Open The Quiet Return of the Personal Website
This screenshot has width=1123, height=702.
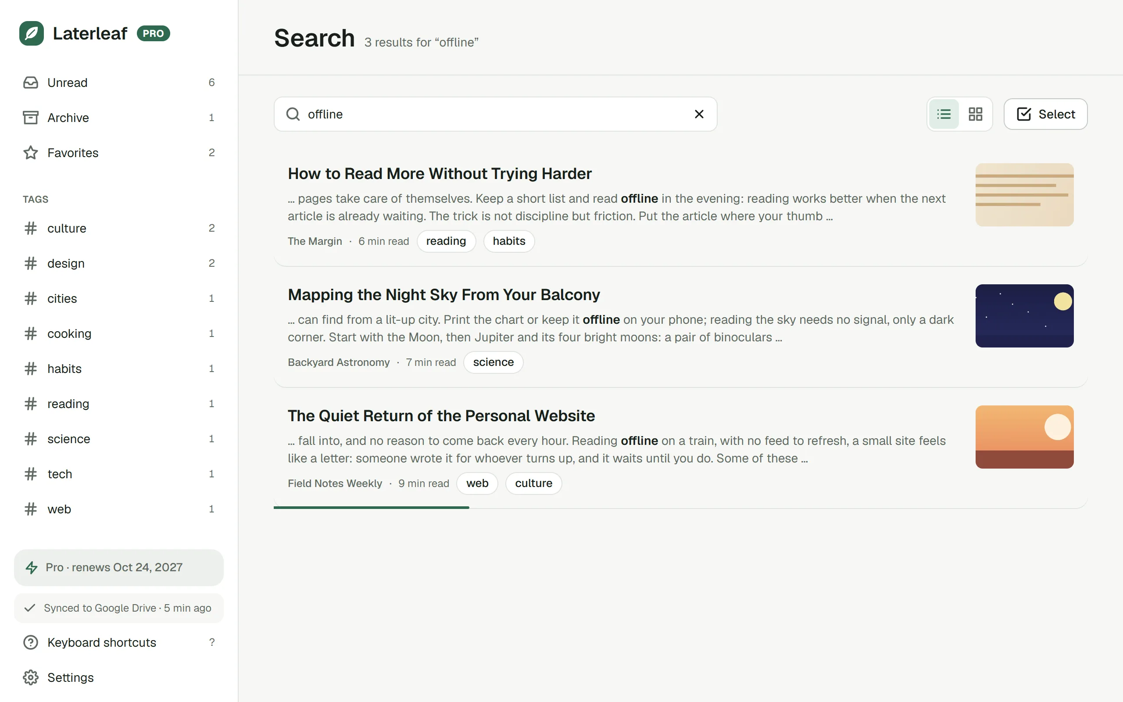(441, 416)
